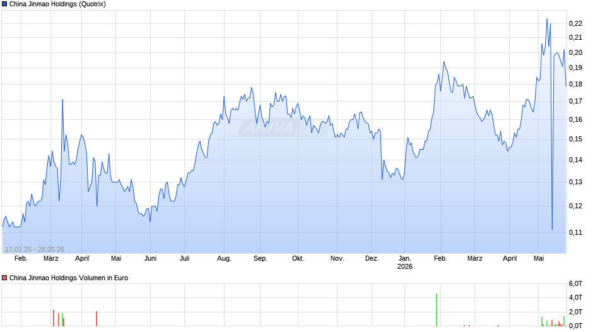Click the all-time price peak above 0,22

click(547, 19)
